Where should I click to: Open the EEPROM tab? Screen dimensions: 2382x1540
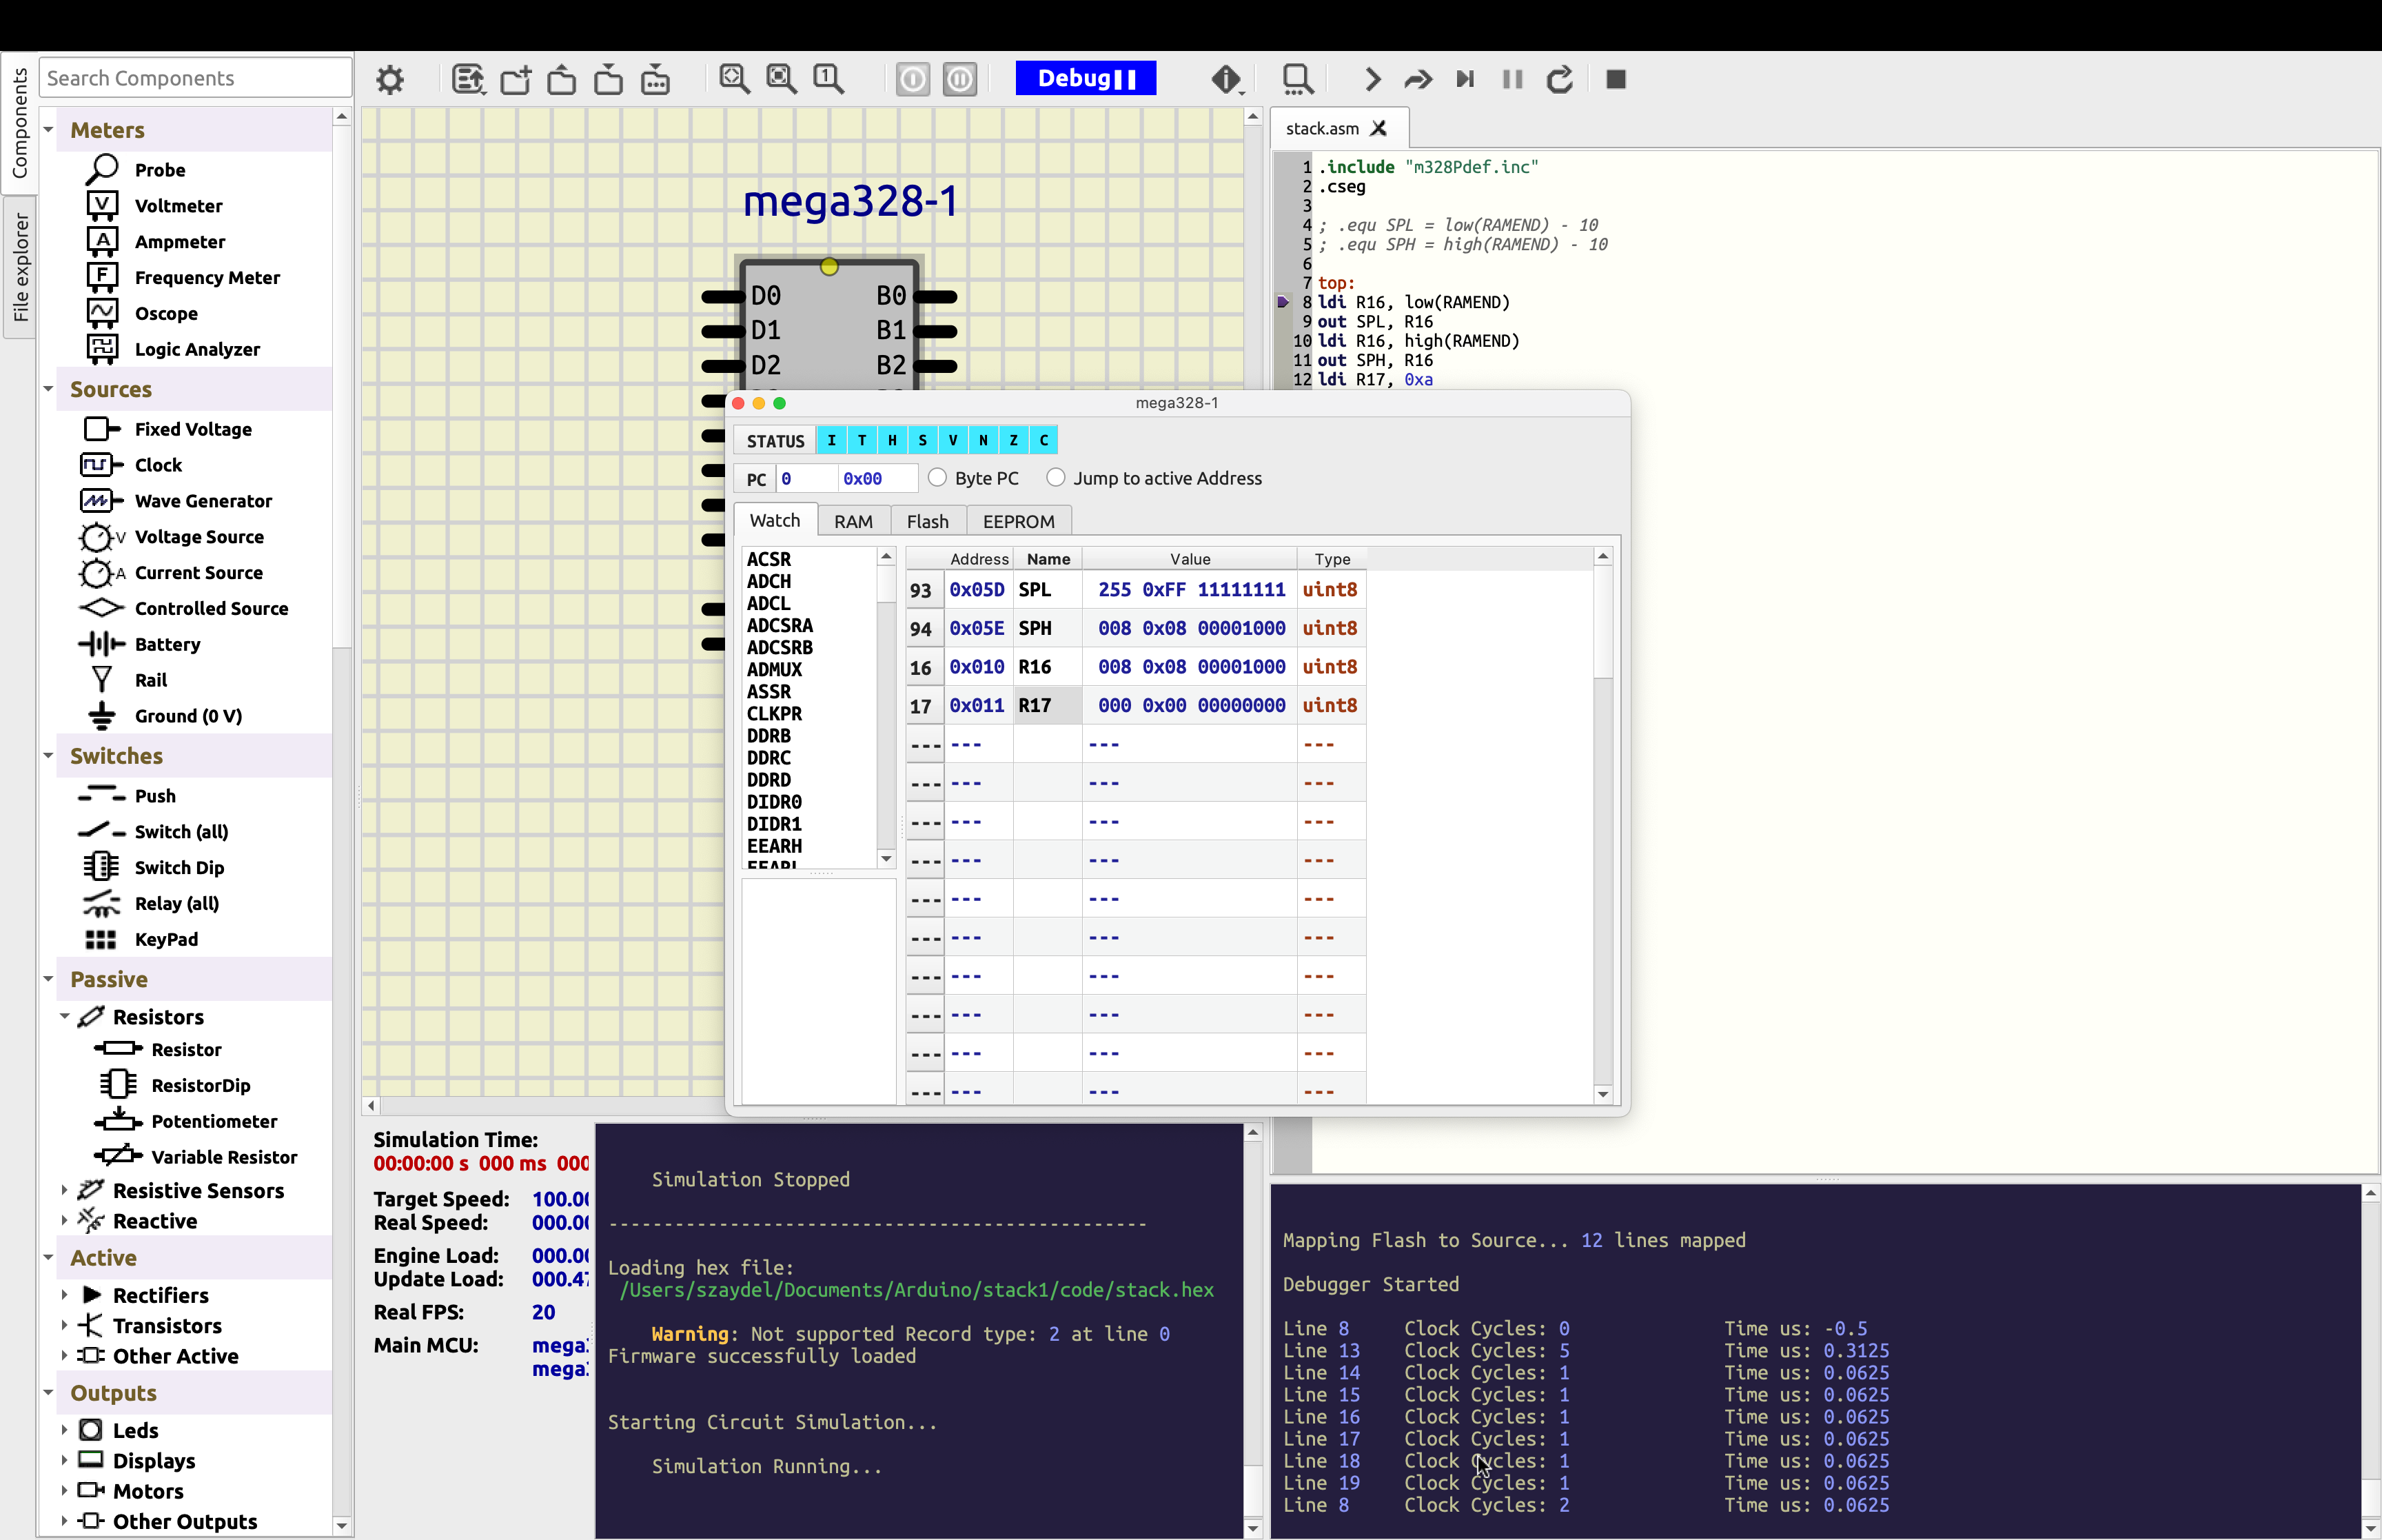[1017, 521]
